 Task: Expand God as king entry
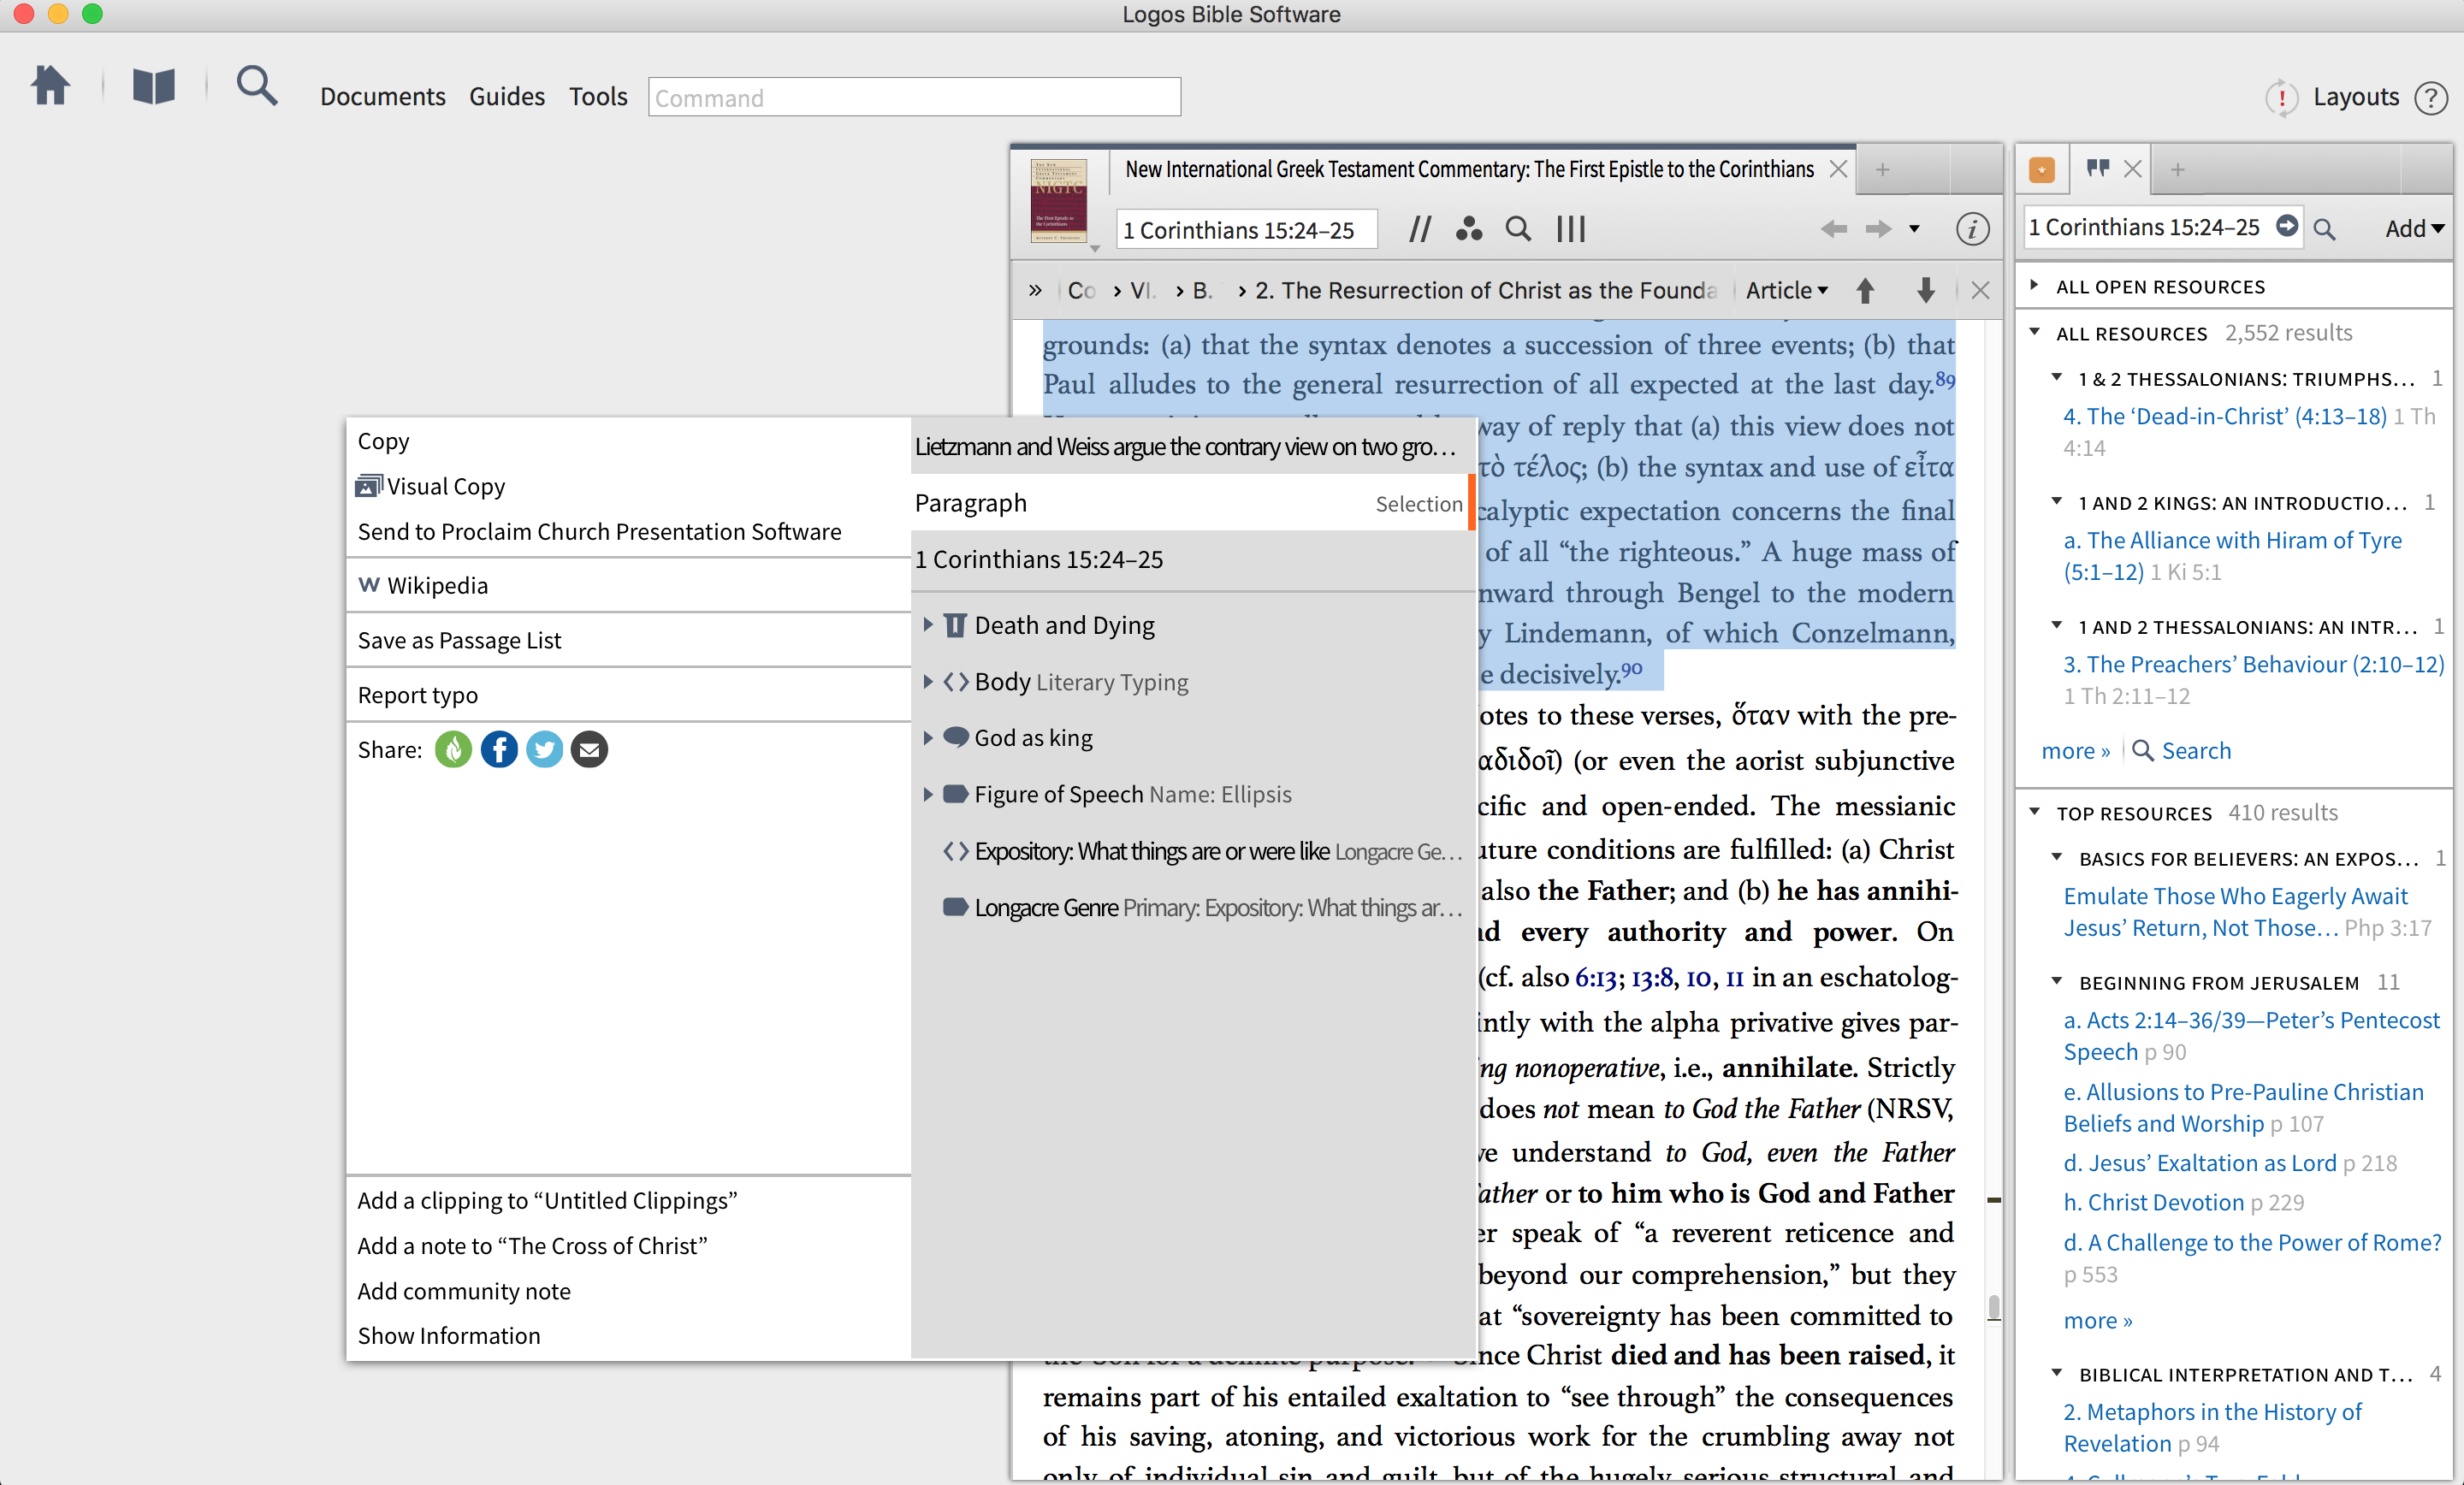pos(928,738)
